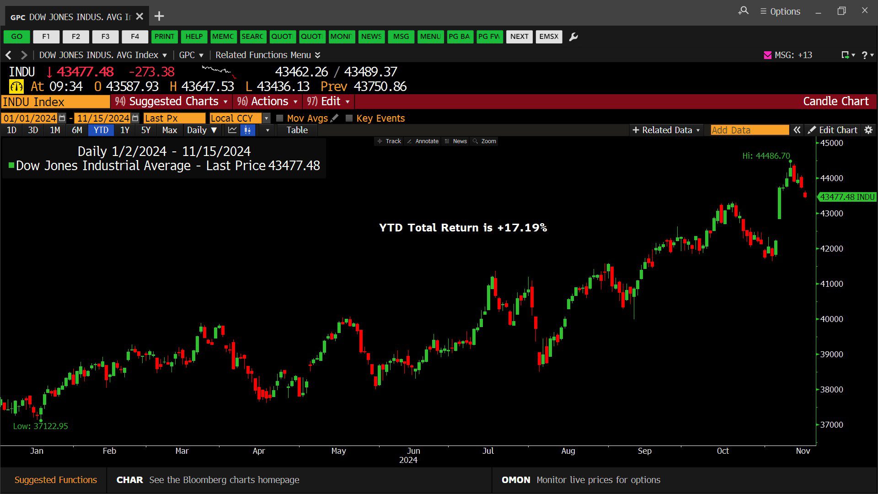Switch to line chart type
Viewport: 878px width, 494px height.
[232, 130]
